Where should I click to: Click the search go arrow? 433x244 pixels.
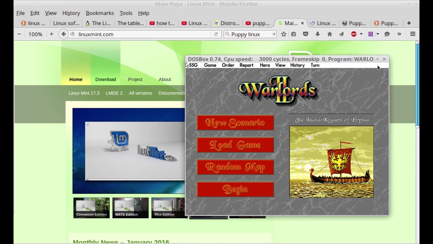coord(273,34)
